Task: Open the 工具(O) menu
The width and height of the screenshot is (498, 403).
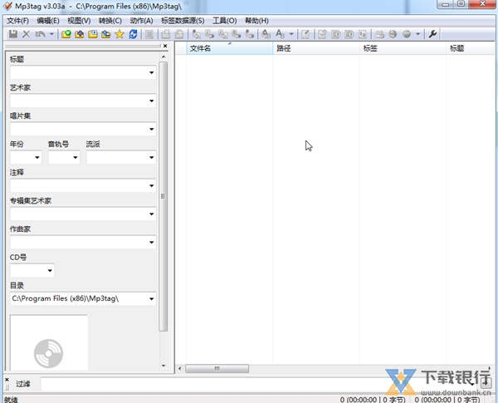Action: point(225,21)
